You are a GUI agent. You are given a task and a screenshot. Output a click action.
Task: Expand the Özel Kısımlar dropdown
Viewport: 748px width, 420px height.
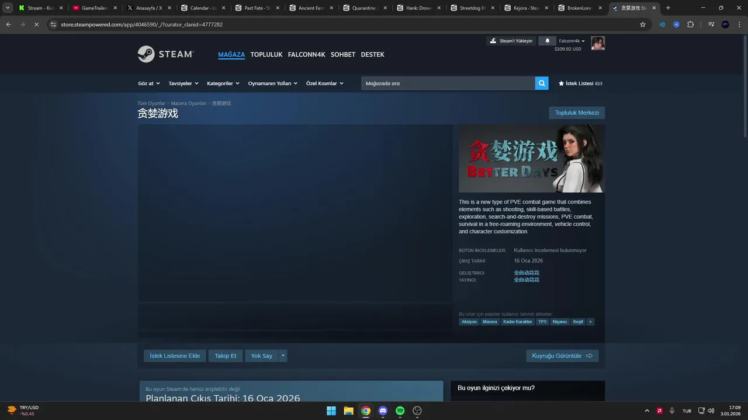(x=325, y=83)
